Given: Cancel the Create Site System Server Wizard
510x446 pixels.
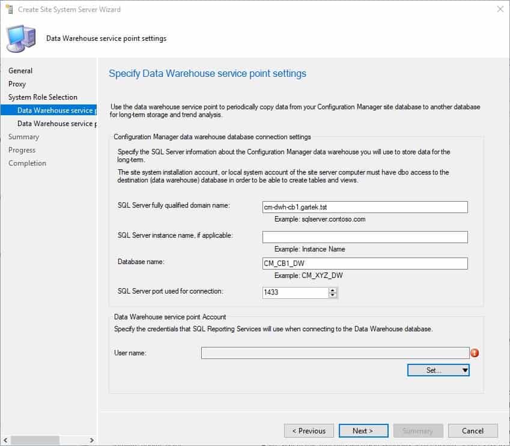Looking at the screenshot, I should coord(473,430).
